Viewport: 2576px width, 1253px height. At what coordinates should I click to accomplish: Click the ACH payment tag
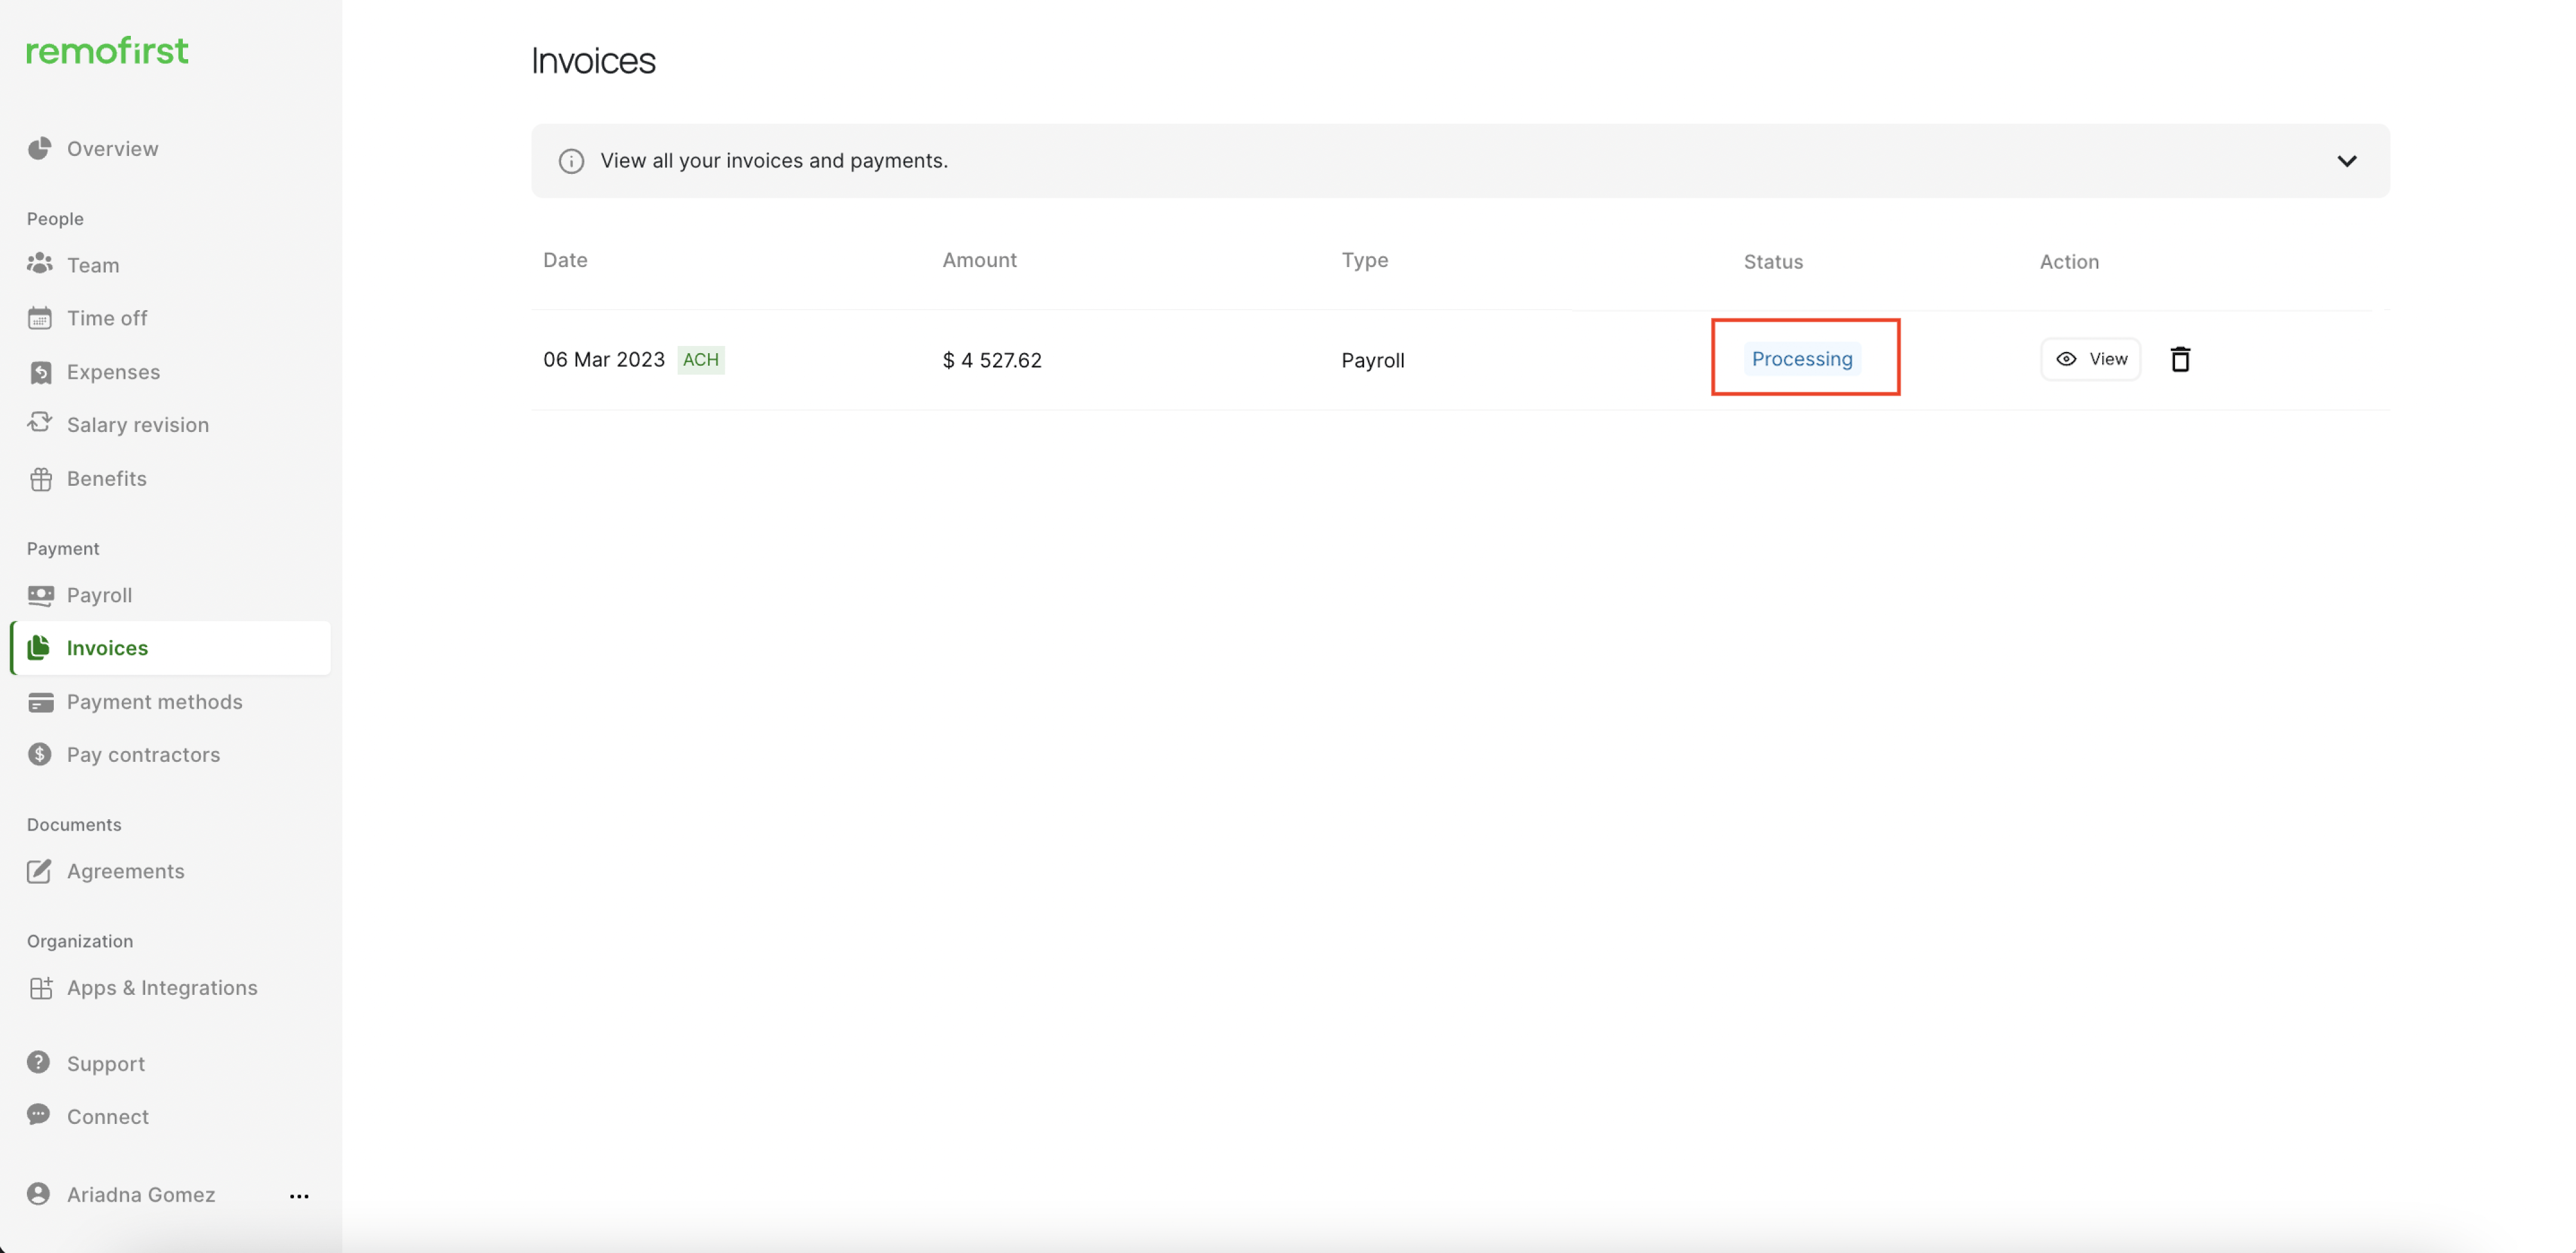click(x=700, y=360)
